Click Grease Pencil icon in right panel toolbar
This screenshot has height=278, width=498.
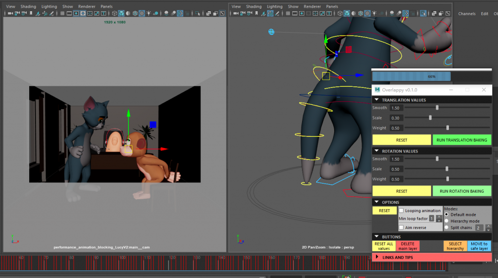pos(277,13)
